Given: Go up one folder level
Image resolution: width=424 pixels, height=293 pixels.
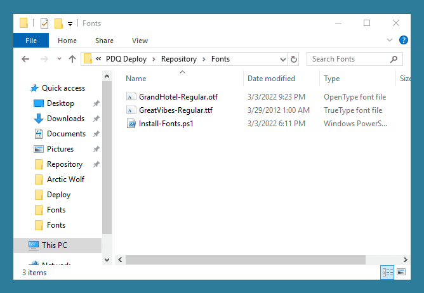Looking at the screenshot, I should (72, 59).
